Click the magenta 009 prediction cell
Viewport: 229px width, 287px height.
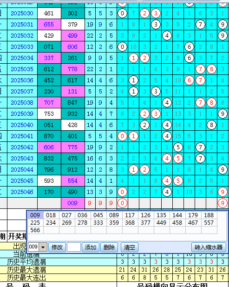pyautogui.click(x=73, y=203)
